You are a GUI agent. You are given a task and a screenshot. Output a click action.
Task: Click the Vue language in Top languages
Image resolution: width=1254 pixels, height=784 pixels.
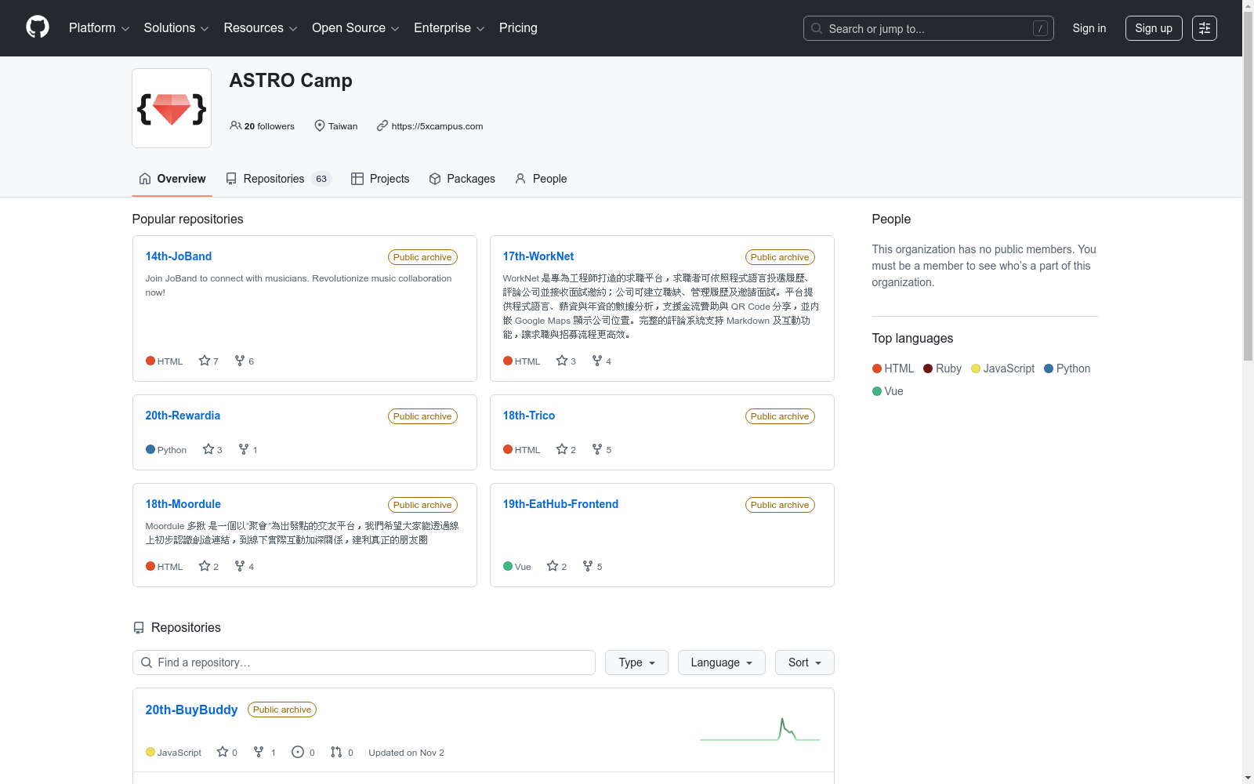[x=888, y=391]
